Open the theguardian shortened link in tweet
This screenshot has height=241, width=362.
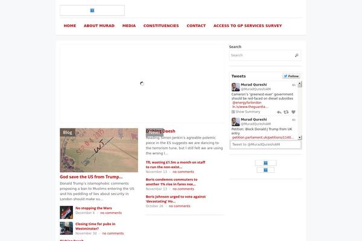click(250, 107)
